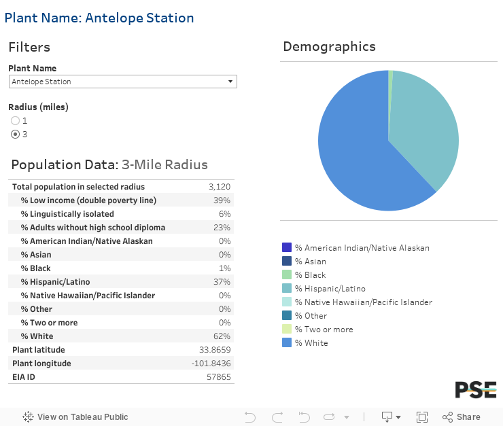
Task: Click the 'Population Data: 3-Mile Radius' heading
Action: 109,164
